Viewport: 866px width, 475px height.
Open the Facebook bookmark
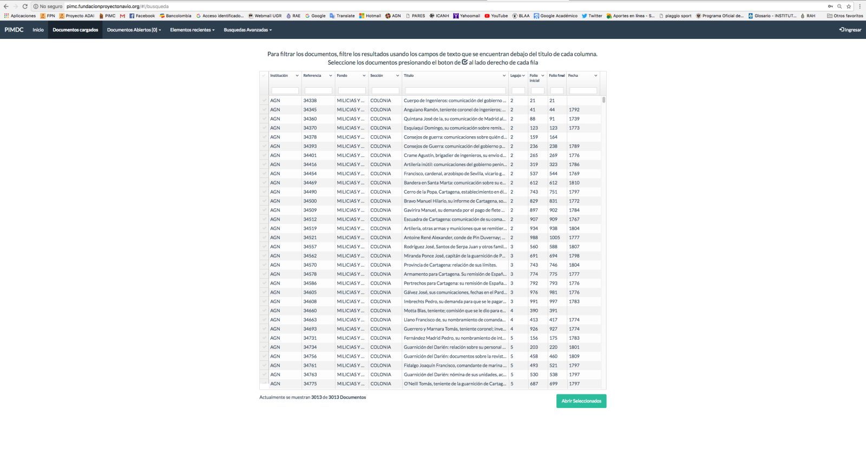(142, 16)
